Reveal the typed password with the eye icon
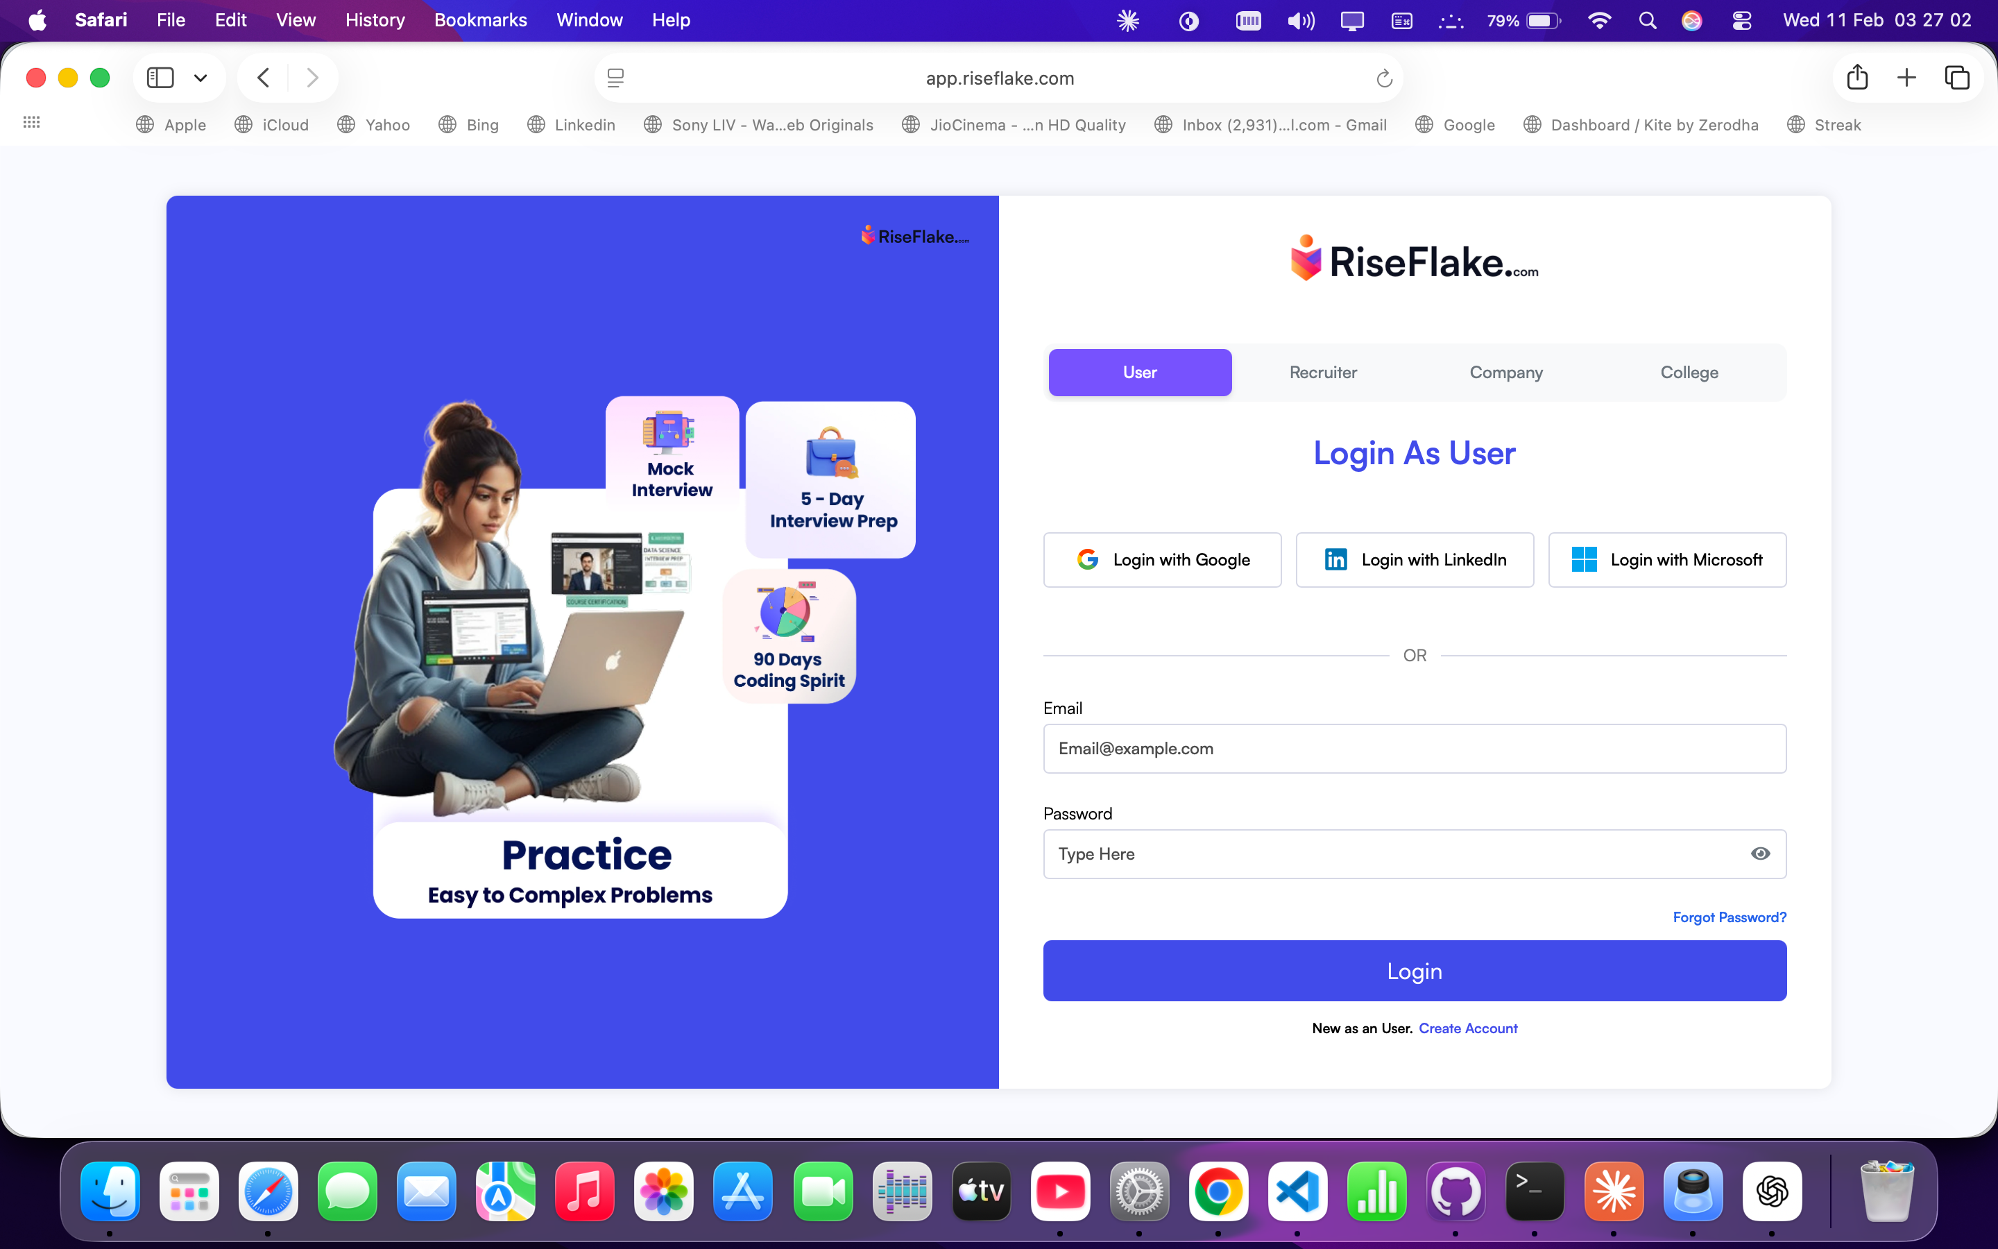The height and width of the screenshot is (1249, 1998). tap(1761, 853)
